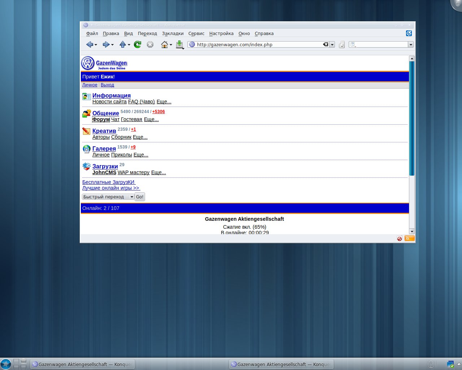Click the GazenWagen site logo
The height and width of the screenshot is (370, 462).
104,63
